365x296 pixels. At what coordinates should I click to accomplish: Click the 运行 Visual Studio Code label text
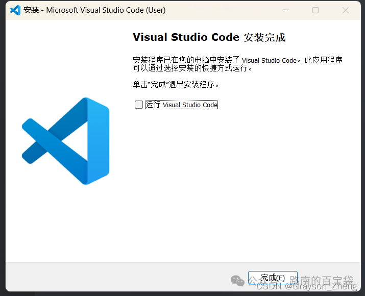point(182,105)
